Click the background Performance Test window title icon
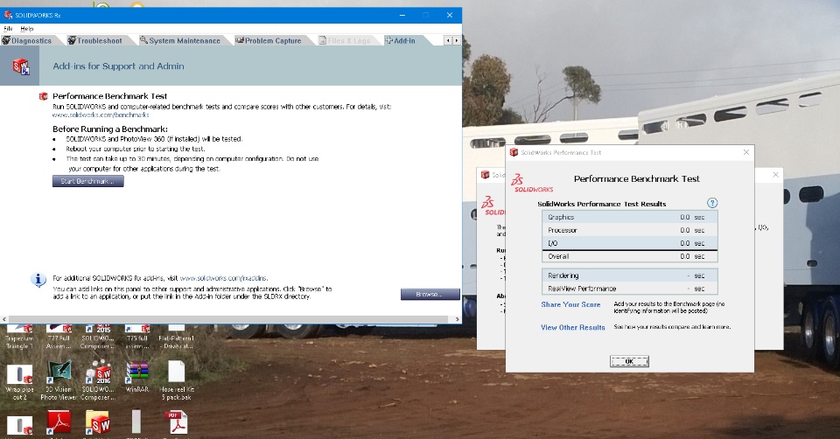The image size is (840, 439). (486, 175)
